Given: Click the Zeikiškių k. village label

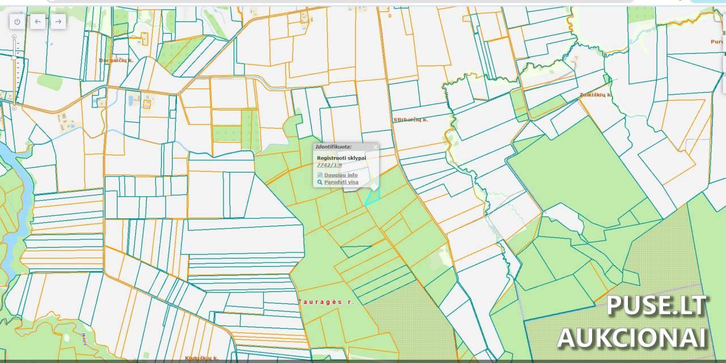Looking at the screenshot, I should coord(595,95).
